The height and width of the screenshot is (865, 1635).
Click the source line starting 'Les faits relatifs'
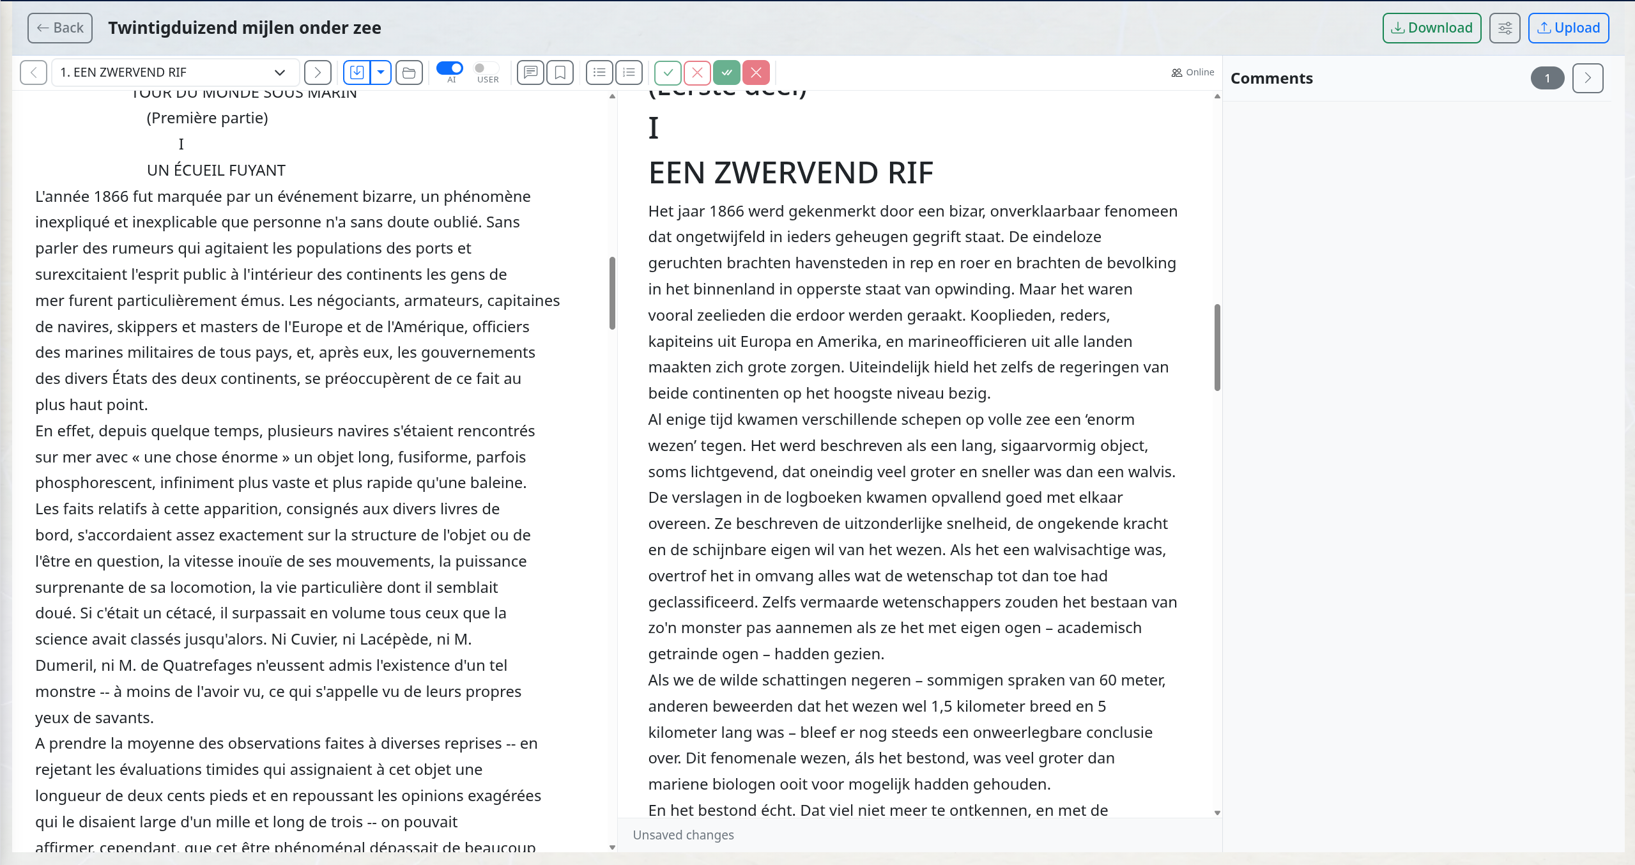[267, 509]
